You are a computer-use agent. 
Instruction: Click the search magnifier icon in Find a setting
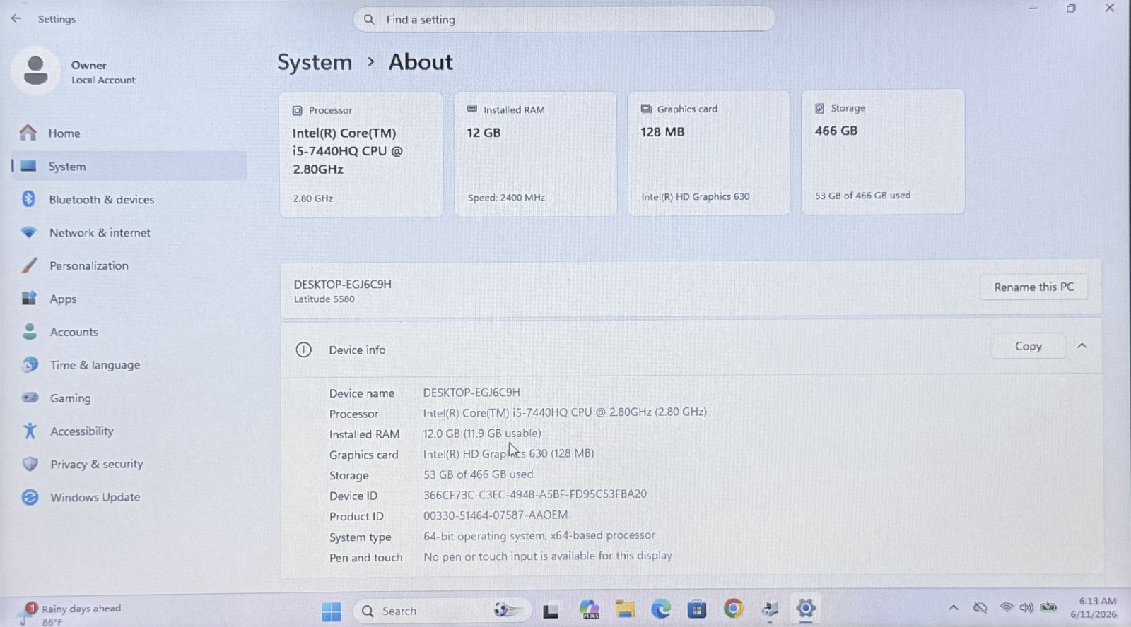(x=369, y=20)
